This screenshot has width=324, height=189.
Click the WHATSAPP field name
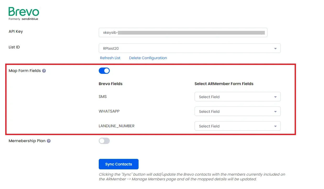(x=109, y=111)
